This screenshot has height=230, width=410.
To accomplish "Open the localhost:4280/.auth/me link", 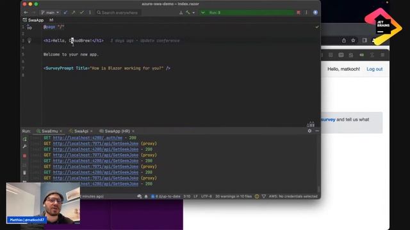I will point(88,138).
